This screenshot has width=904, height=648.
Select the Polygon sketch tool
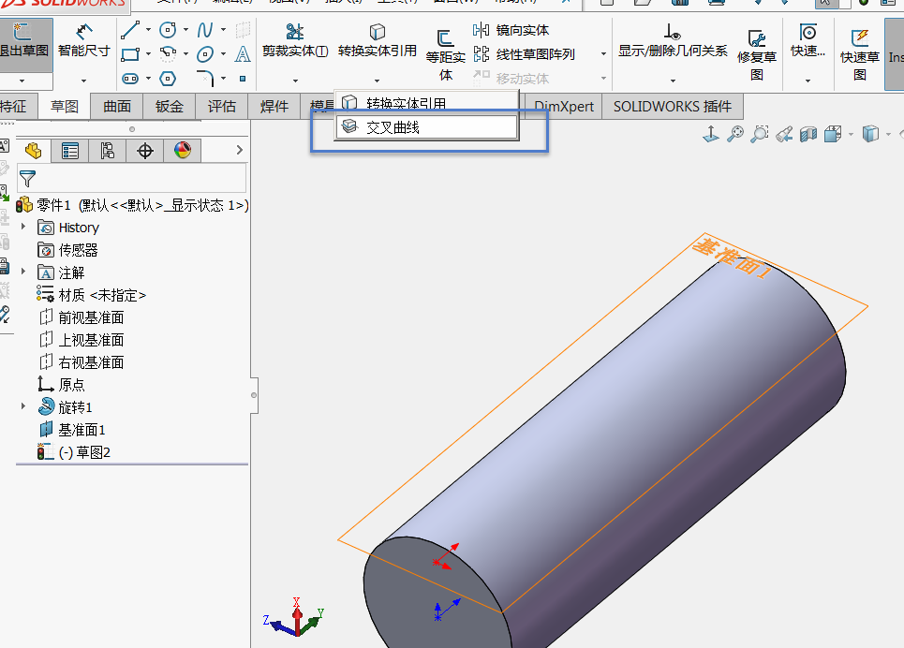[167, 79]
